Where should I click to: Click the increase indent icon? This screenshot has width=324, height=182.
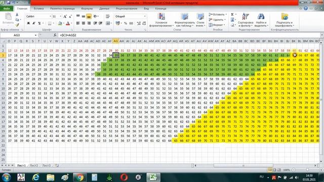tap(100, 23)
